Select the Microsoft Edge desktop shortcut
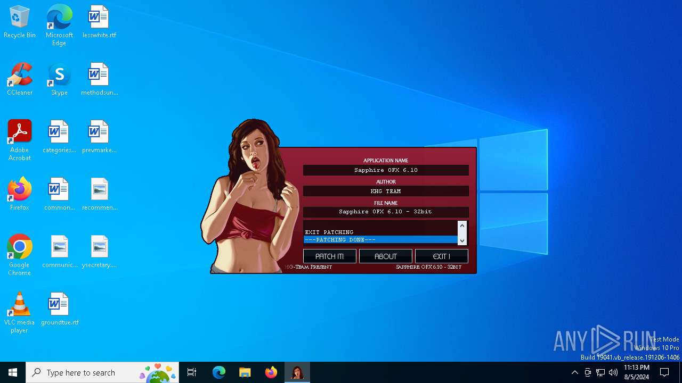The image size is (682, 383). (59, 26)
